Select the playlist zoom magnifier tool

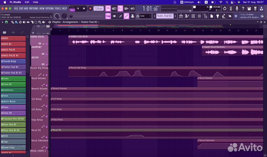coord(40,22)
